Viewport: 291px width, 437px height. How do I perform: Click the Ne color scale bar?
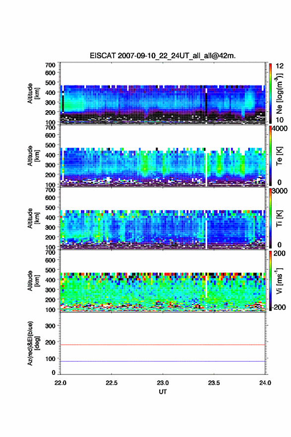[x=270, y=93]
